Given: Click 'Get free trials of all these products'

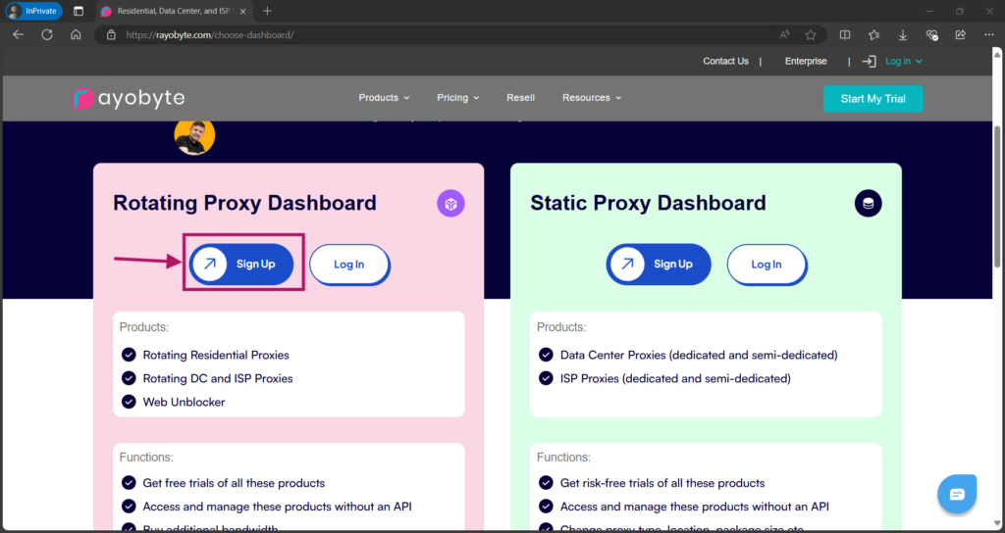Looking at the screenshot, I should pyautogui.click(x=234, y=483).
